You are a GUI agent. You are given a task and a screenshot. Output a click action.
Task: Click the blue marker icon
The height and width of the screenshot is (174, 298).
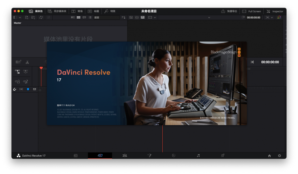28,89
